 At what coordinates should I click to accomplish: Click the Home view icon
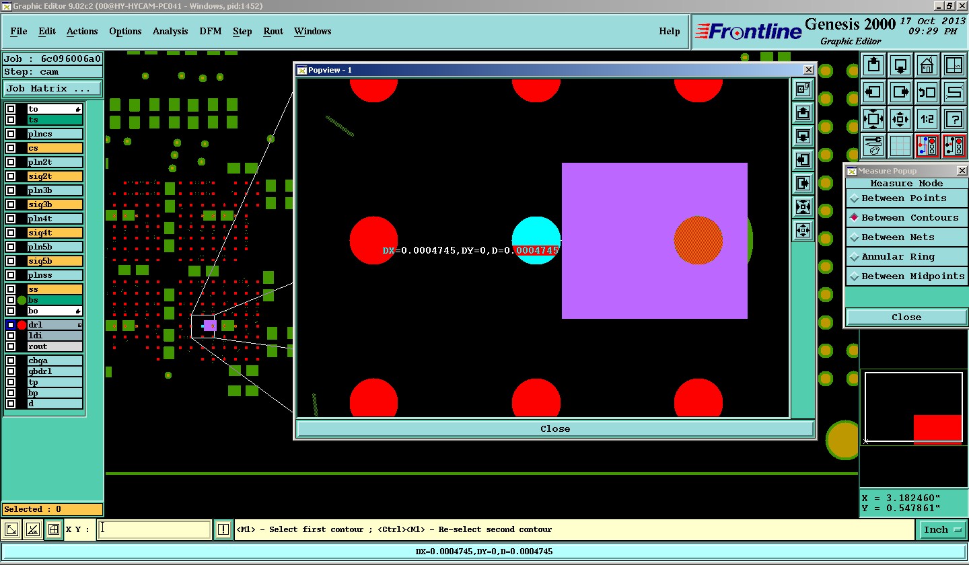(x=927, y=65)
